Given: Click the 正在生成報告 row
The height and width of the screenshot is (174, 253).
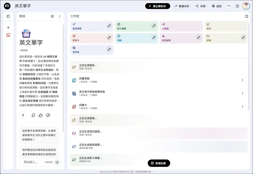Looking at the screenshot, I should click(x=159, y=67).
